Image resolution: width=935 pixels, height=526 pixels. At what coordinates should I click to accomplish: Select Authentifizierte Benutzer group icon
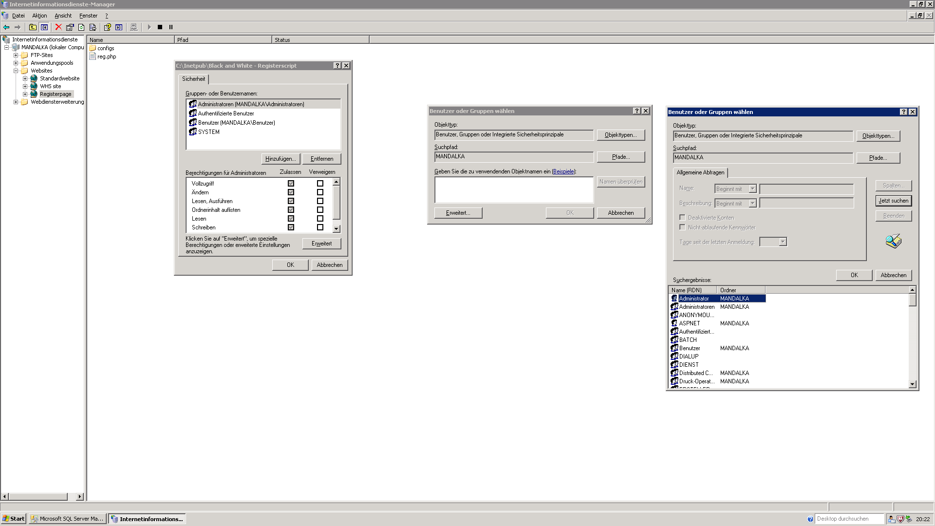[x=193, y=113]
